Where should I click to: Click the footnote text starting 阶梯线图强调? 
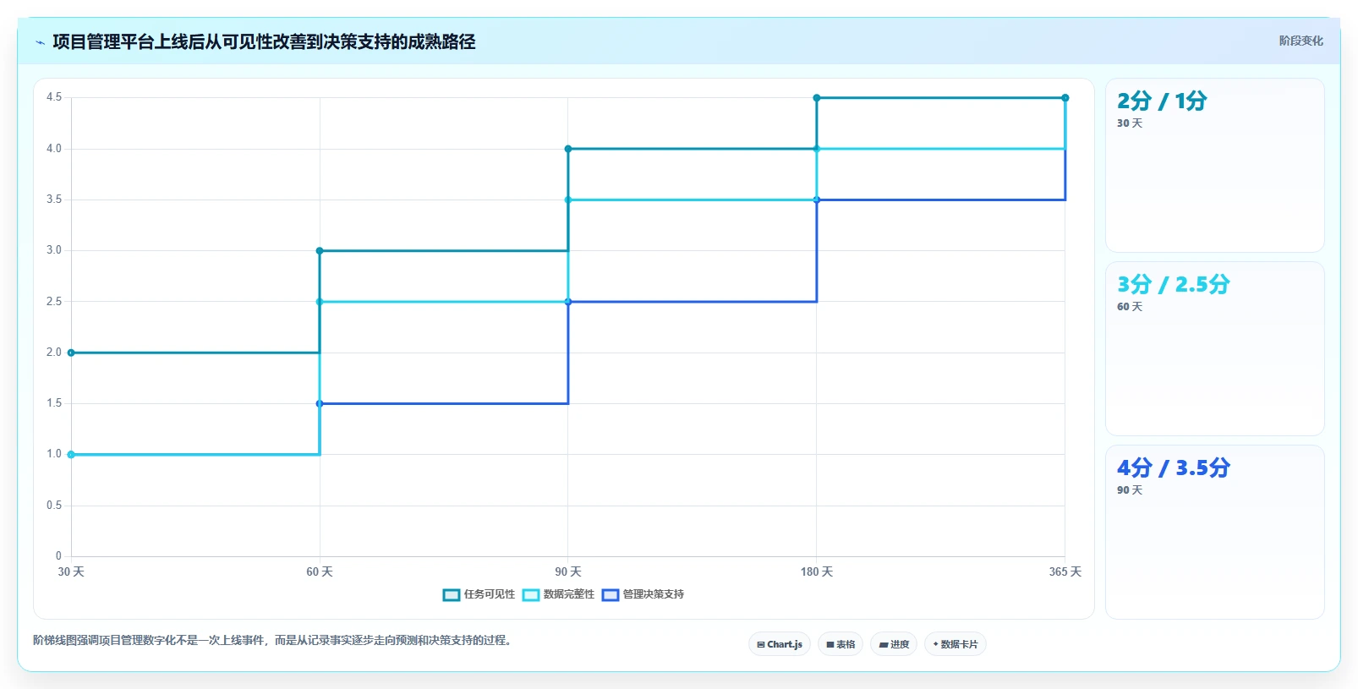click(274, 641)
